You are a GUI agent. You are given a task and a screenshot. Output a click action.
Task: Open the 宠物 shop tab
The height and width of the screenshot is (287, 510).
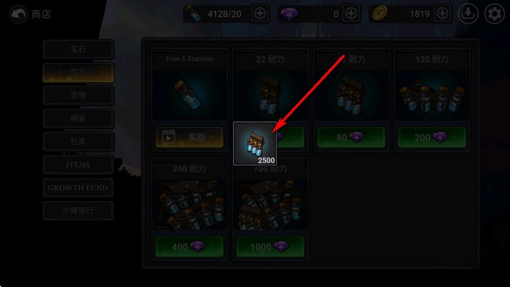click(x=78, y=95)
